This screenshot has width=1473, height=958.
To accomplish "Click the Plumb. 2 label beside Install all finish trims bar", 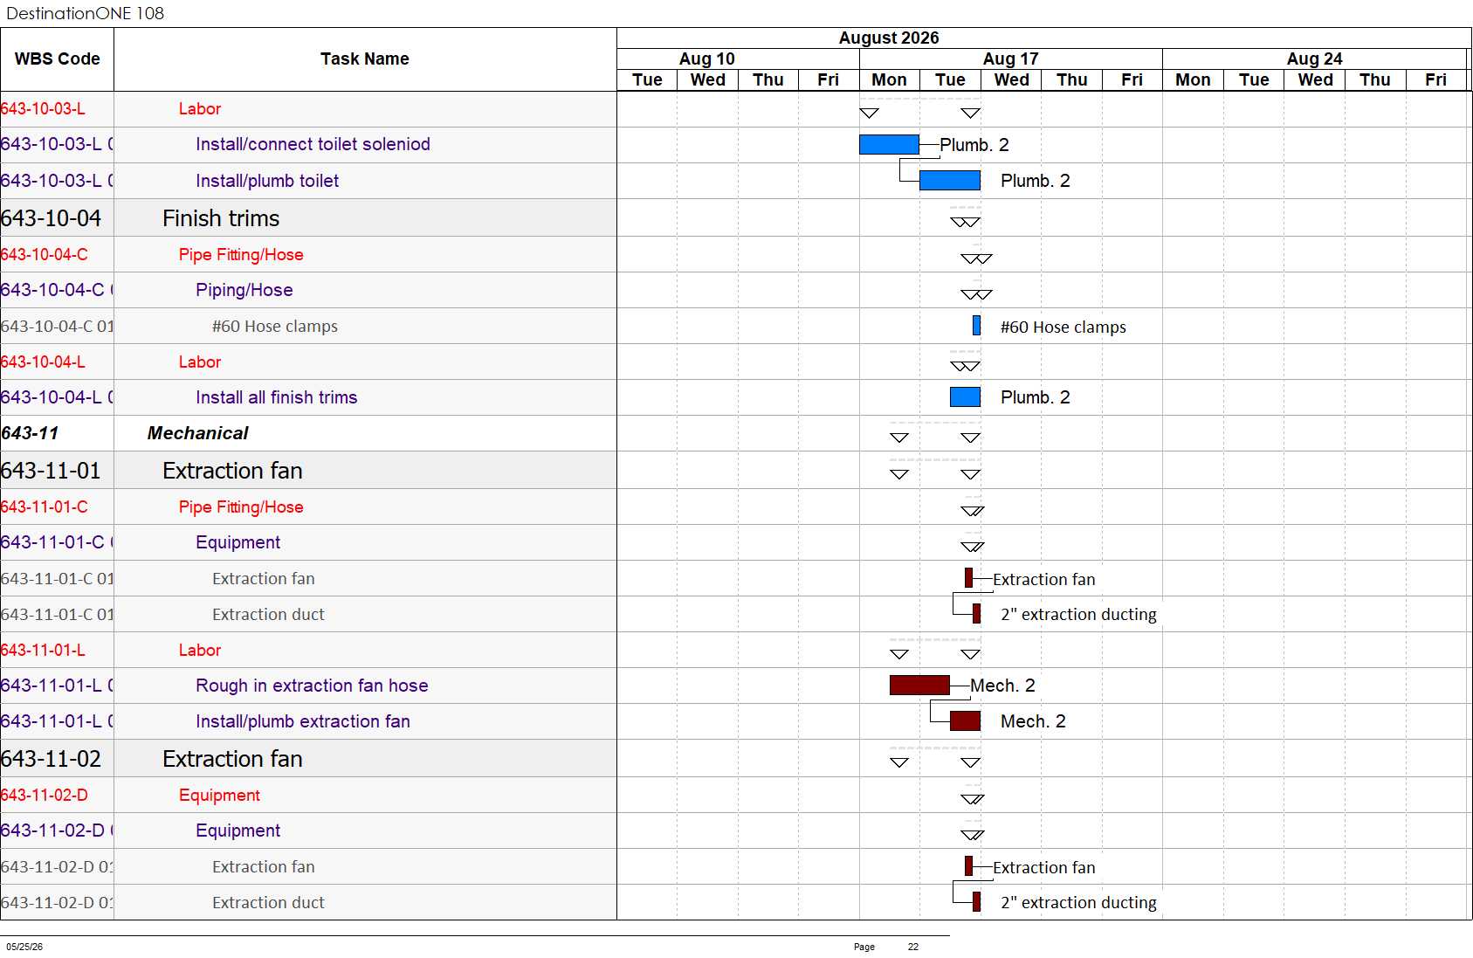I will point(1036,397).
